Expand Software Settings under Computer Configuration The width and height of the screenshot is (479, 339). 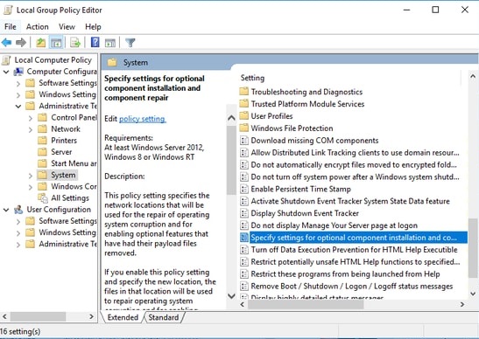tap(18, 84)
